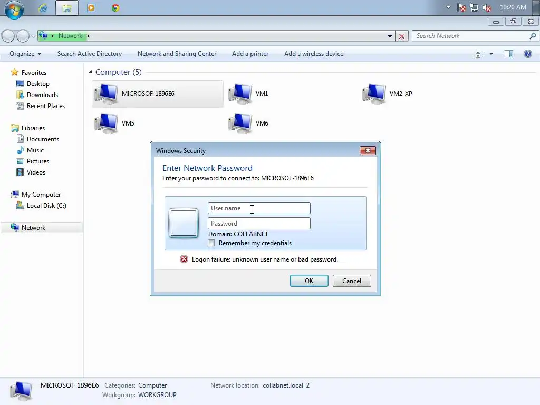540x405 pixels.
Task: Click the search magnifier icon
Action: click(533, 36)
